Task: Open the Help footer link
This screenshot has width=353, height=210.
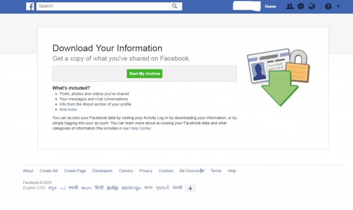Action: pos(232,171)
